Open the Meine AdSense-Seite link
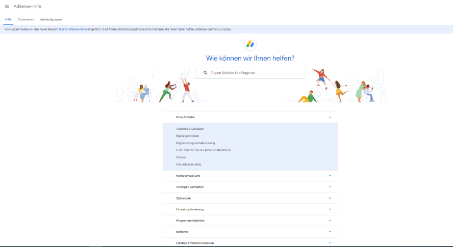This screenshot has height=247, width=453. (73, 30)
